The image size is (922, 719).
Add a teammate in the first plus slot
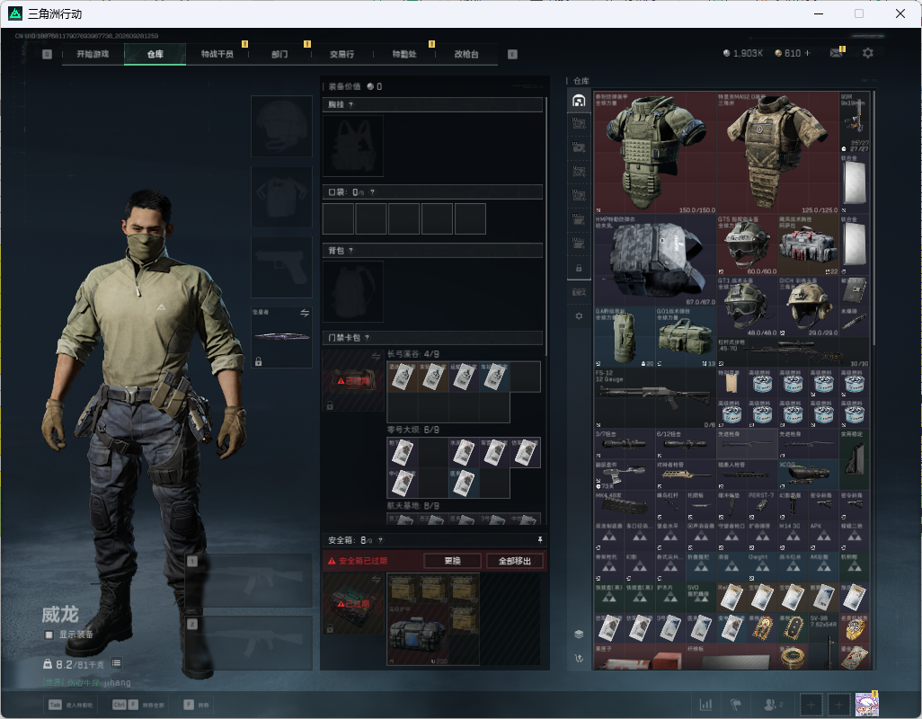tap(811, 705)
